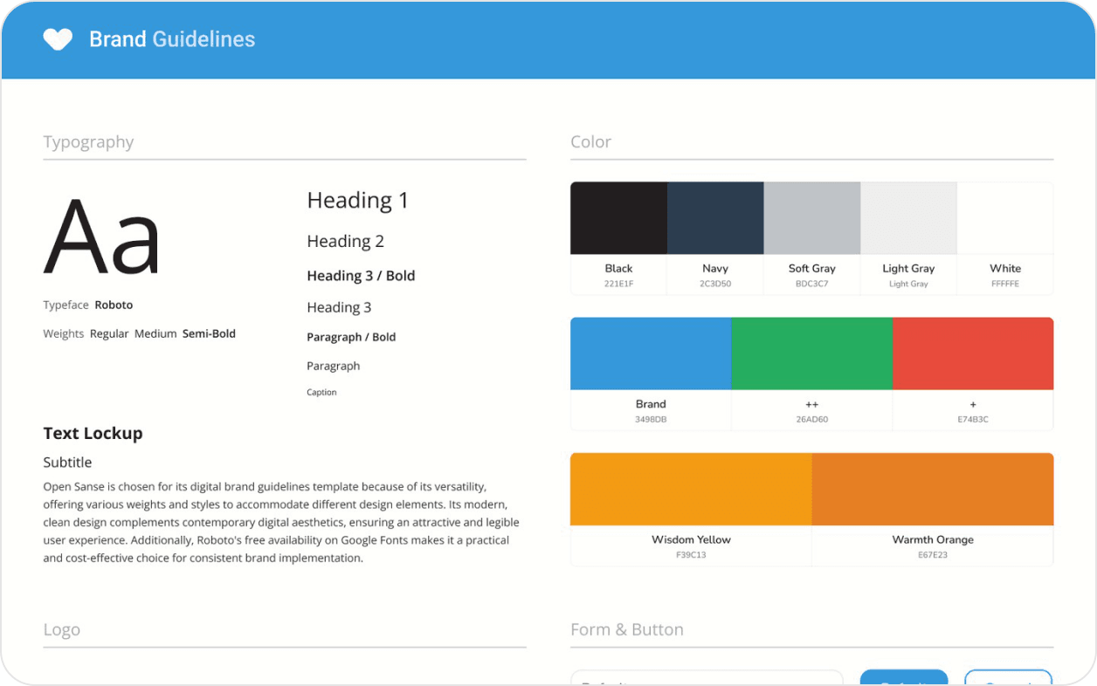Click the "Color" section heading
Viewport: 1097px width, 686px height.
590,142
